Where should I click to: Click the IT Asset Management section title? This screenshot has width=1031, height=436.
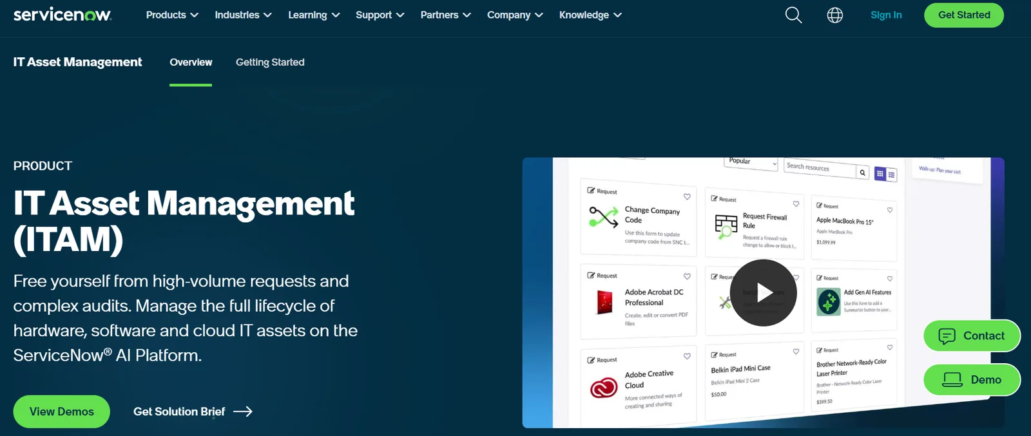tap(77, 62)
